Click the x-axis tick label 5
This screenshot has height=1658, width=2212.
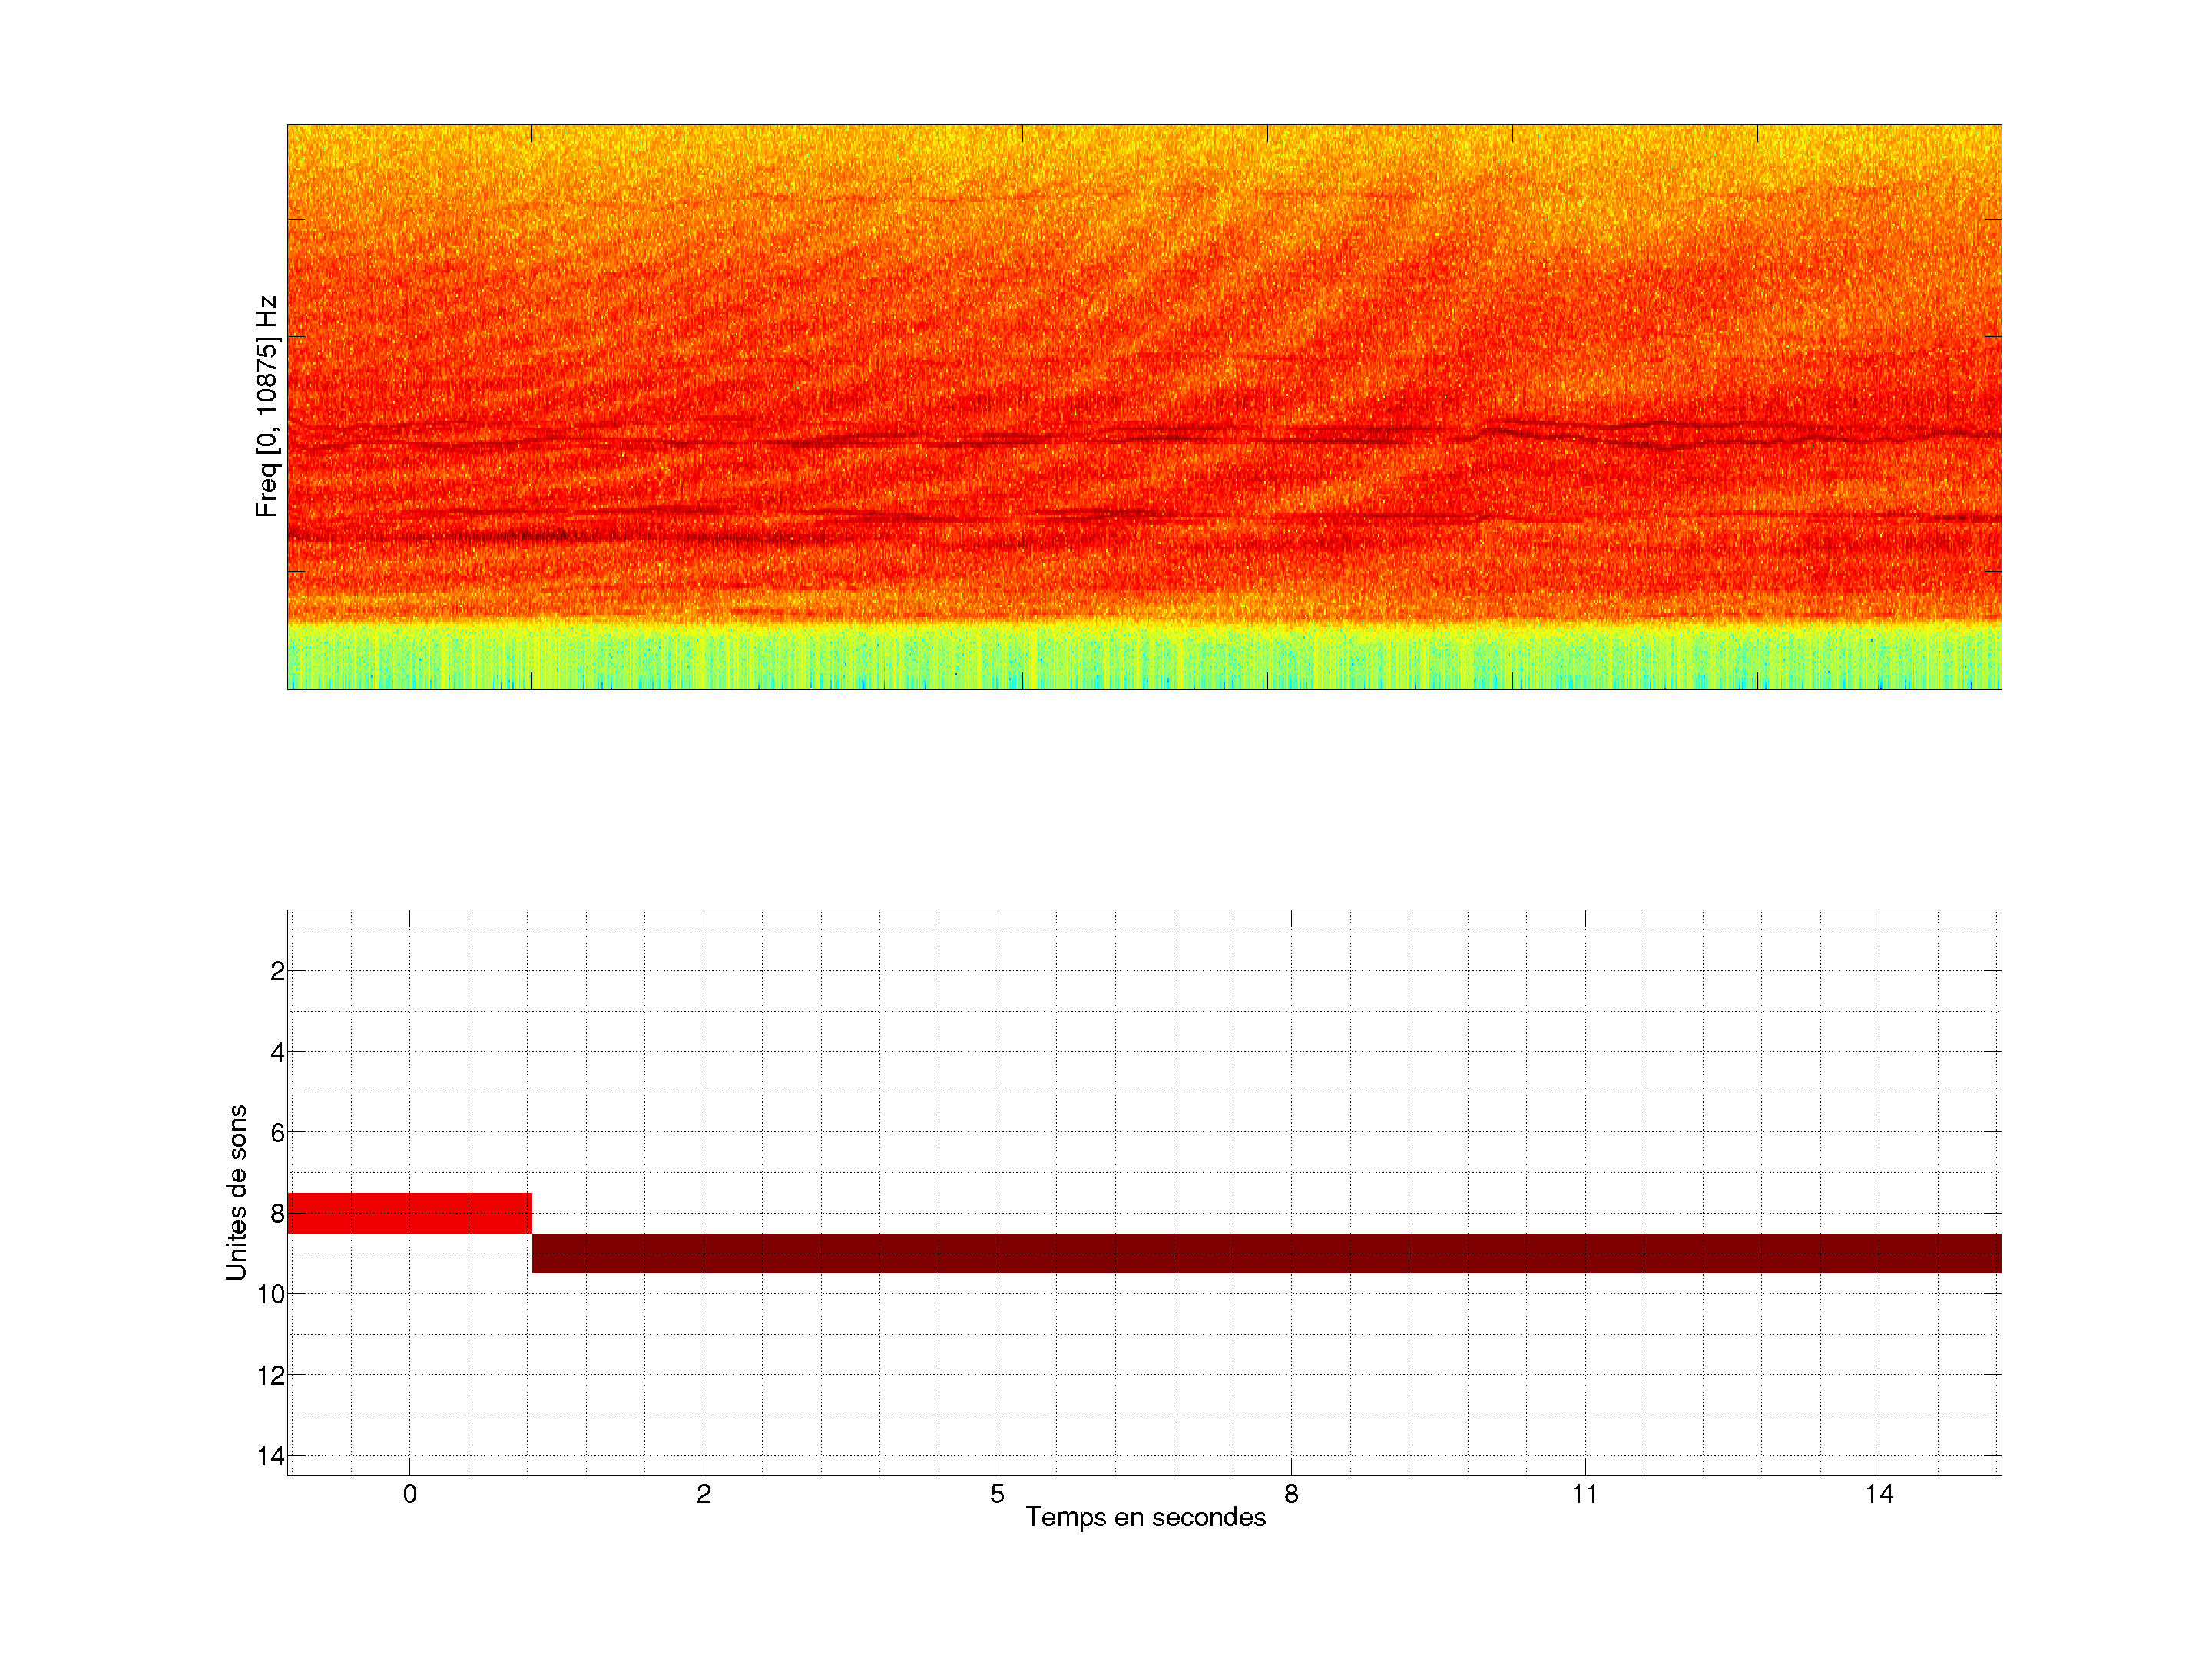[x=997, y=1494]
